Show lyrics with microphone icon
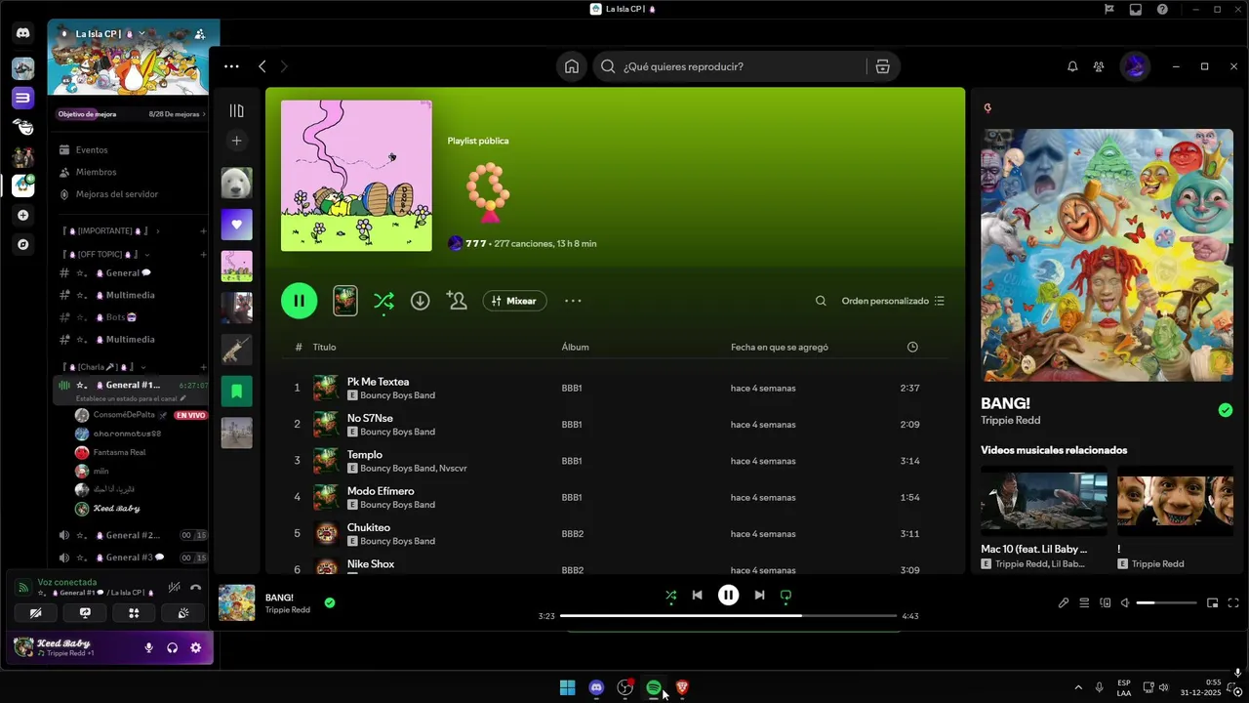The image size is (1249, 703). [x=1064, y=602]
